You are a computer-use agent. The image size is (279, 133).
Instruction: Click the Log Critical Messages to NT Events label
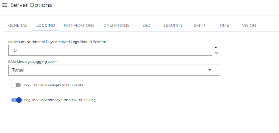point(54,85)
